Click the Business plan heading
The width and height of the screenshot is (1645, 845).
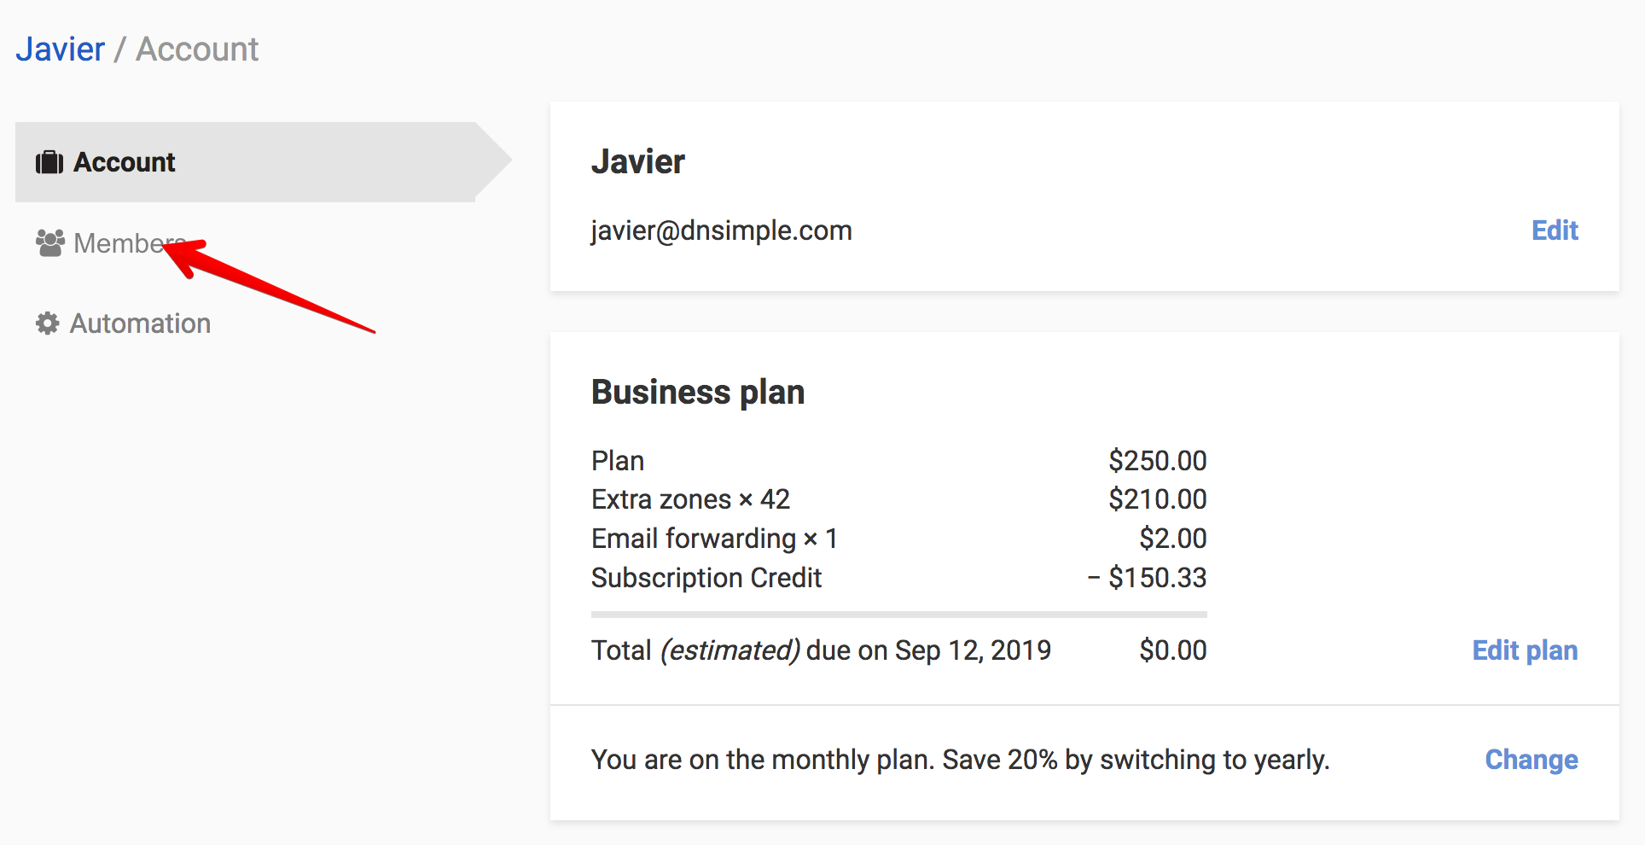[x=698, y=392]
